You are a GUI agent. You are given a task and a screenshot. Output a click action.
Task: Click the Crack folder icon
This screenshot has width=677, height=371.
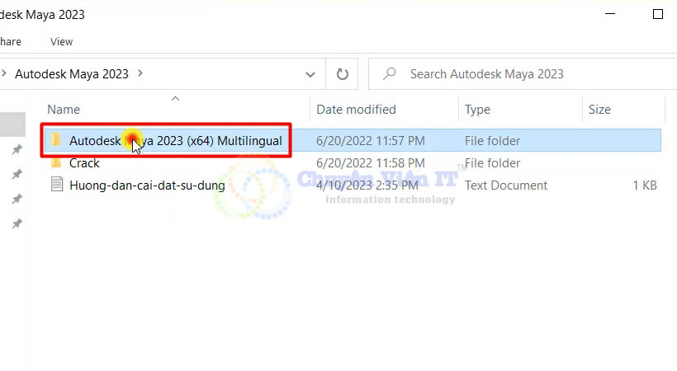[56, 163]
